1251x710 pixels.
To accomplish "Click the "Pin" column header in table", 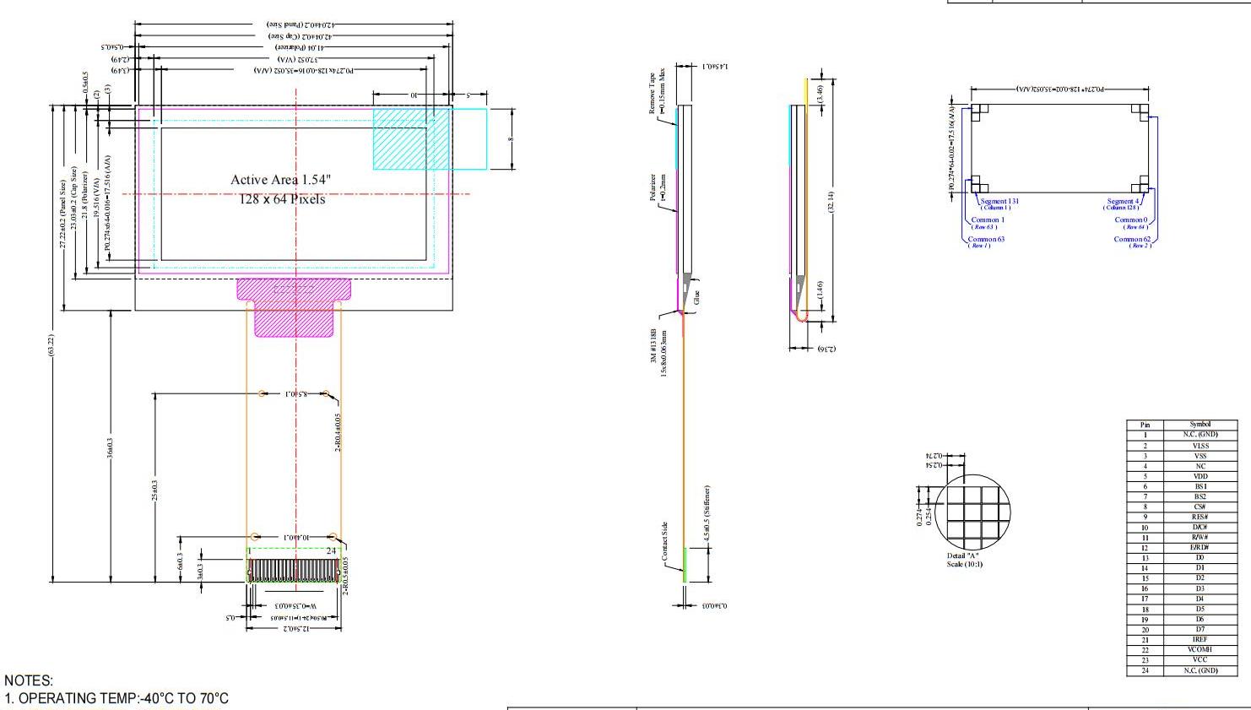I will pyautogui.click(x=1145, y=425).
